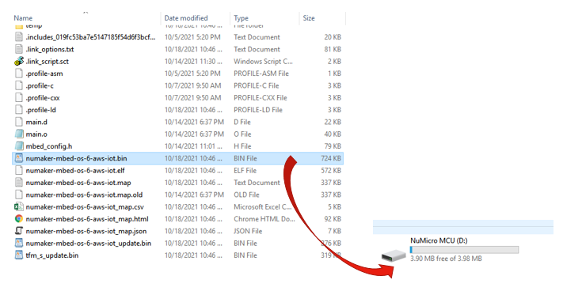Select the file named main.d
Viewport: 563px width, 291px height.
[x=36, y=122]
